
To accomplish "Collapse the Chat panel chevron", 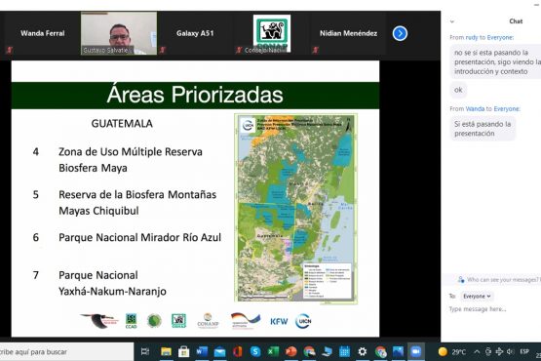I will pos(452,21).
